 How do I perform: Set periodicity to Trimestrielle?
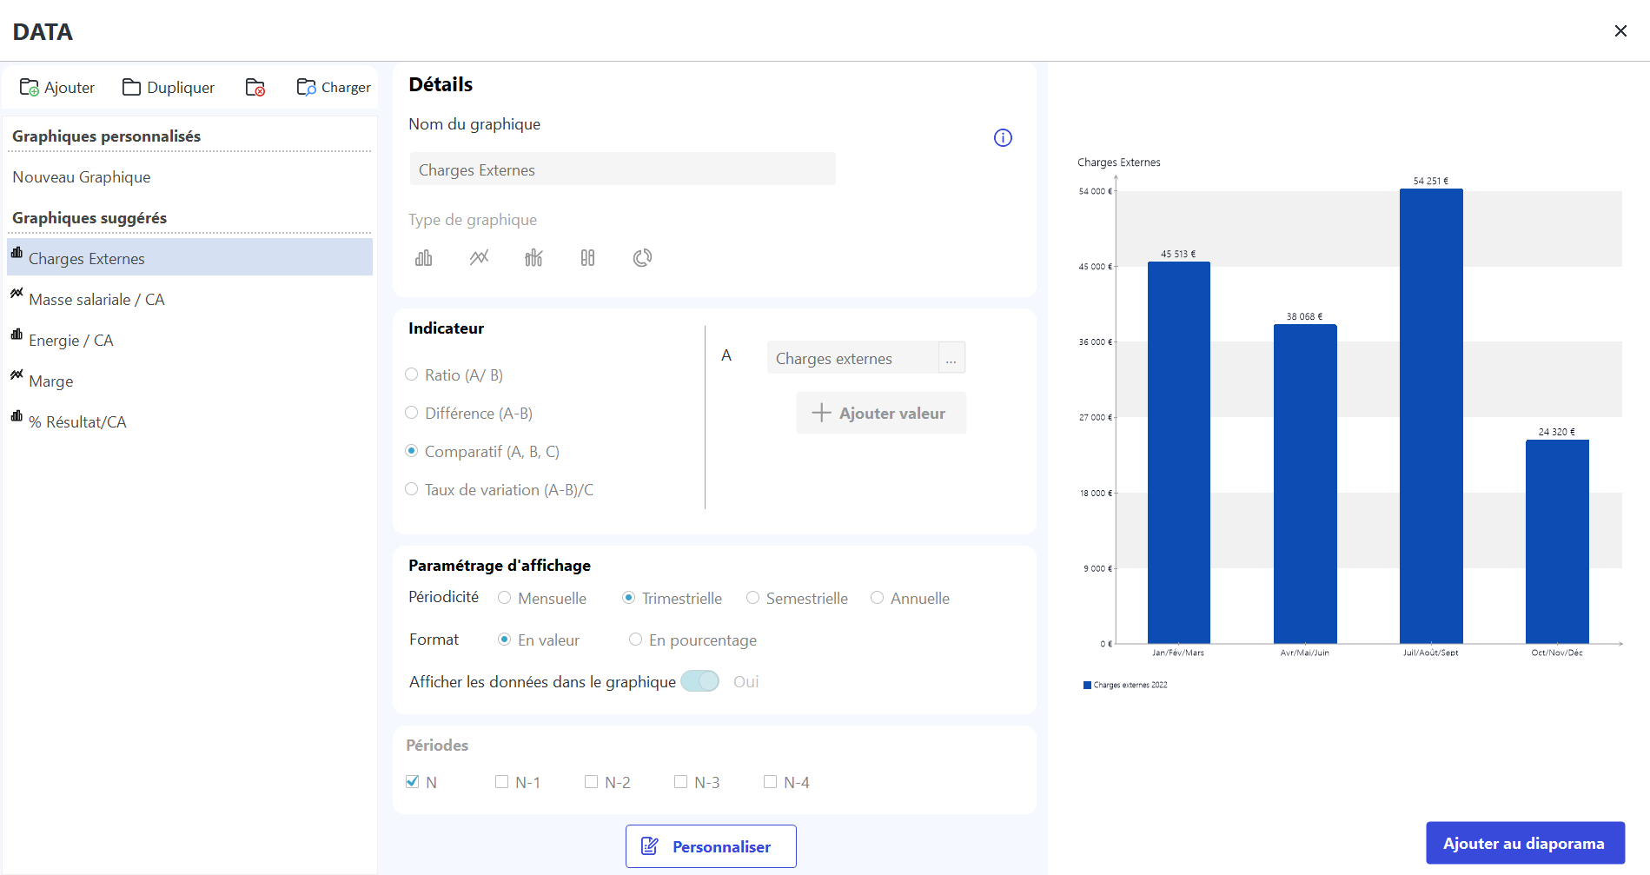click(628, 598)
